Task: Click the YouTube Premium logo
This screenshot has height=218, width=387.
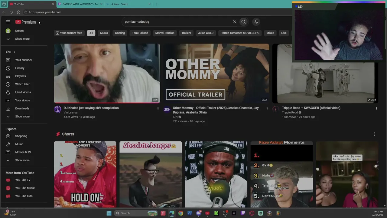Action: pyautogui.click(x=26, y=22)
